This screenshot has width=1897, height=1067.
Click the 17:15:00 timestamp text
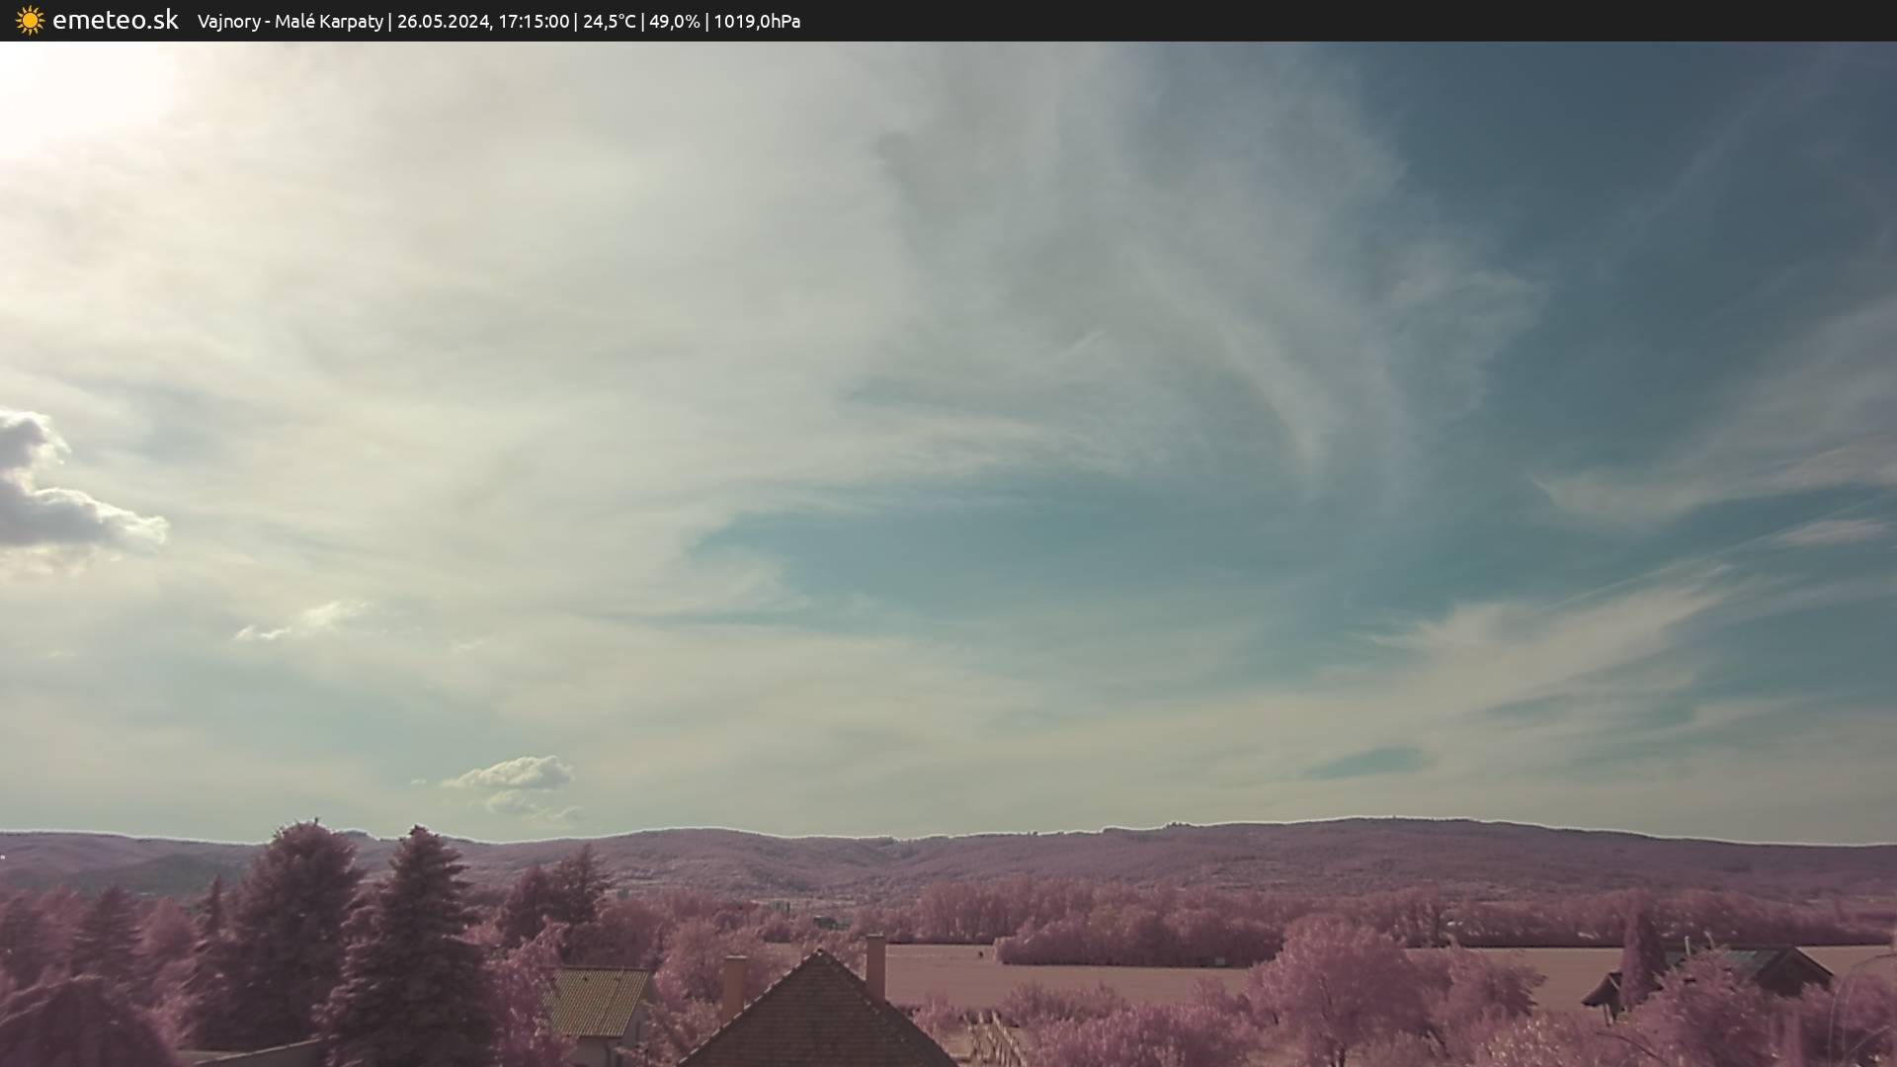[534, 22]
